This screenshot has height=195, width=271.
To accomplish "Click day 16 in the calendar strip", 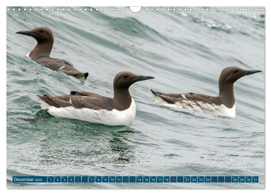I will pos(153,180).
